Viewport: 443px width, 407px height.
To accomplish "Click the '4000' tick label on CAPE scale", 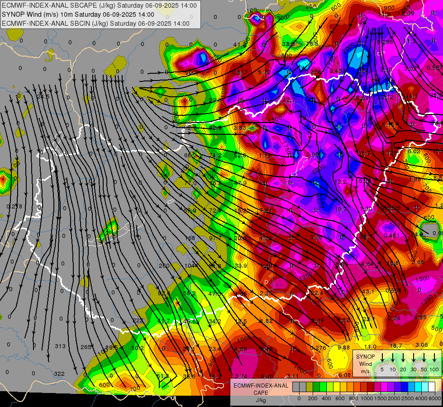I will click(421, 398).
